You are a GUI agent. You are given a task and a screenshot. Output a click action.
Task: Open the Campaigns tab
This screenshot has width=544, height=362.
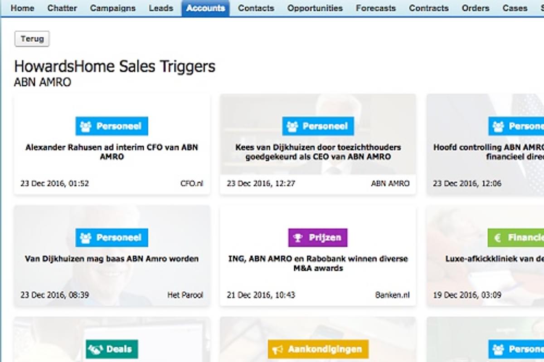click(112, 8)
